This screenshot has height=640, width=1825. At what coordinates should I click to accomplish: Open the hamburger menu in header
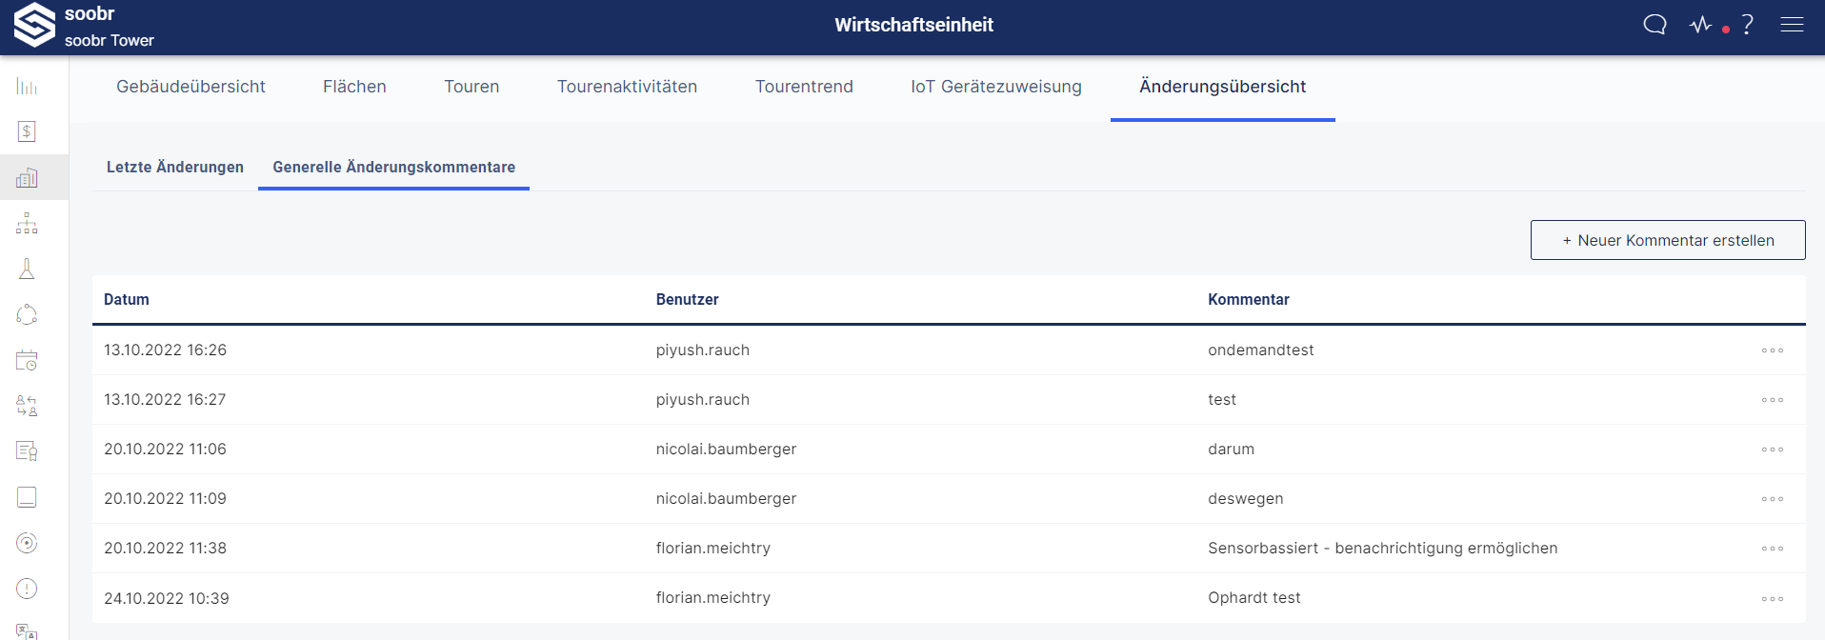1792,25
